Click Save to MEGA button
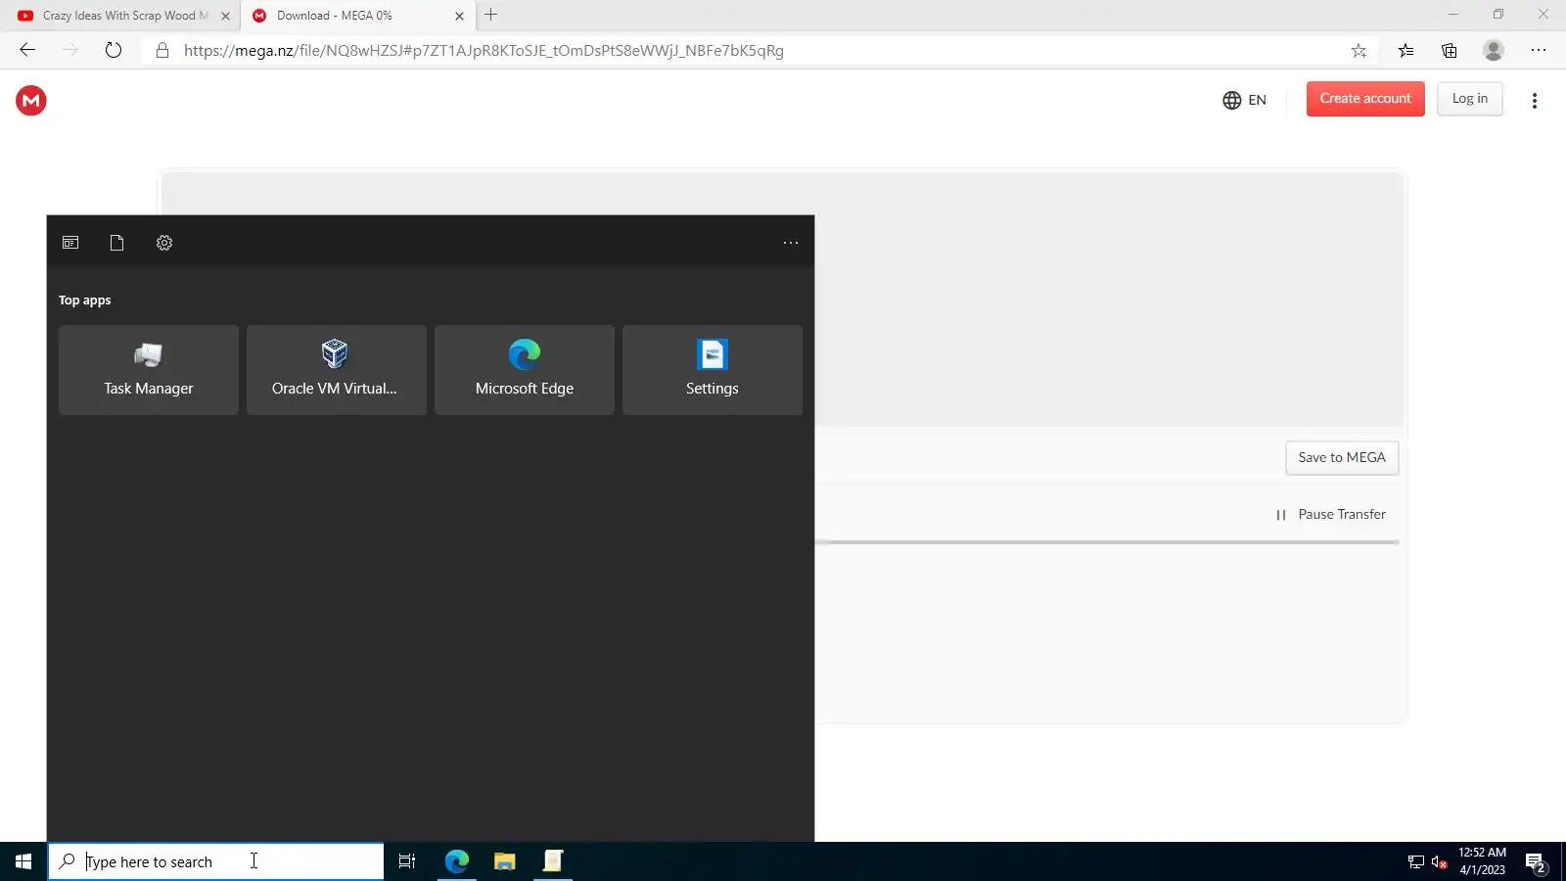 tap(1342, 458)
